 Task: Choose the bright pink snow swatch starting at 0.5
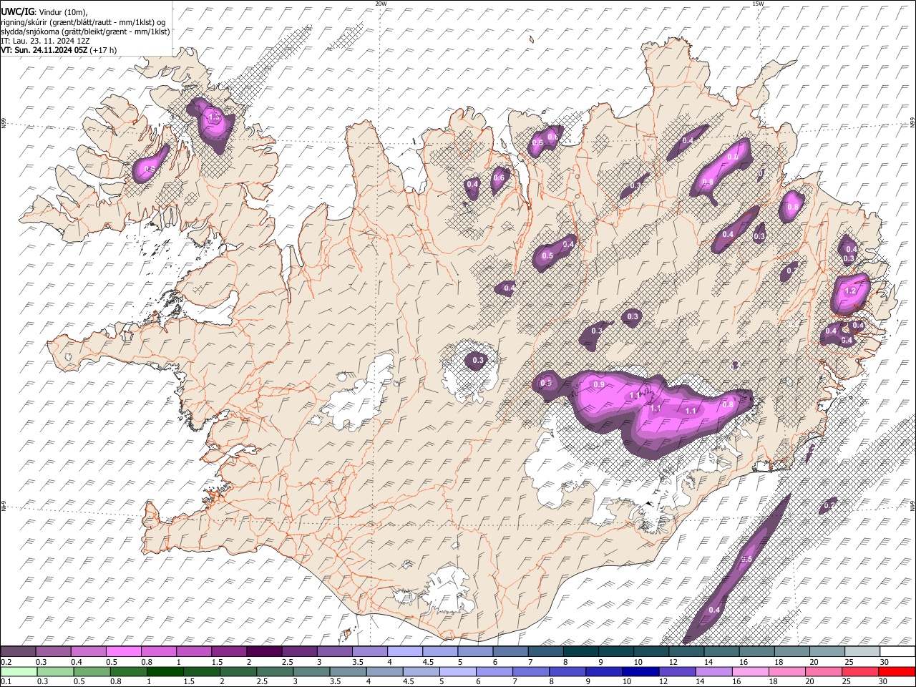(124, 651)
